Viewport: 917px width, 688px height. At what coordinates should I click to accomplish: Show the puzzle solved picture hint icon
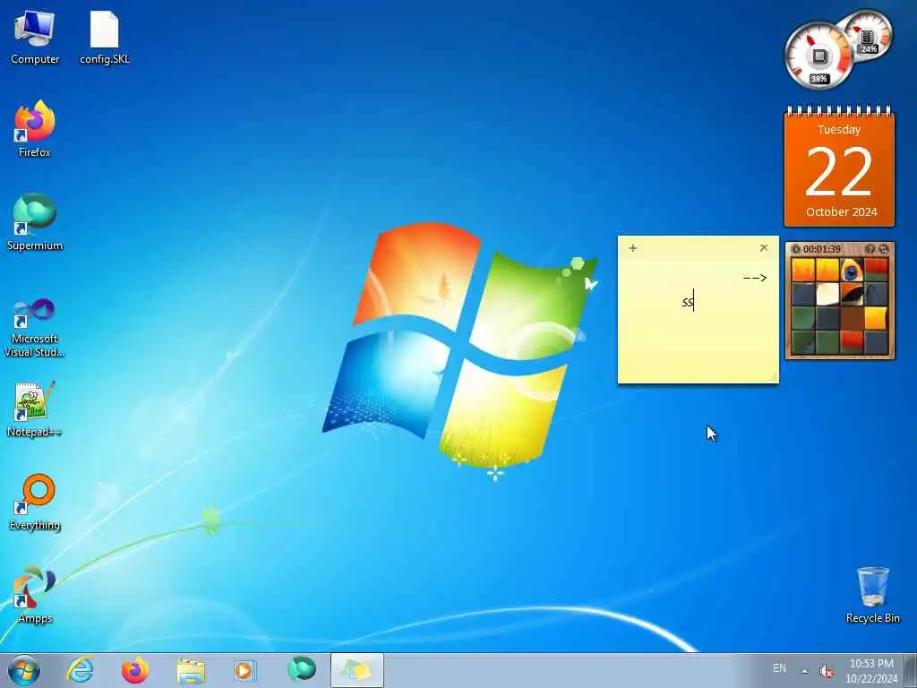tap(870, 249)
